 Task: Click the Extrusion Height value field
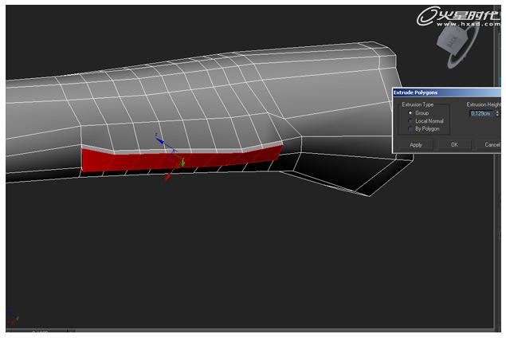pos(481,113)
